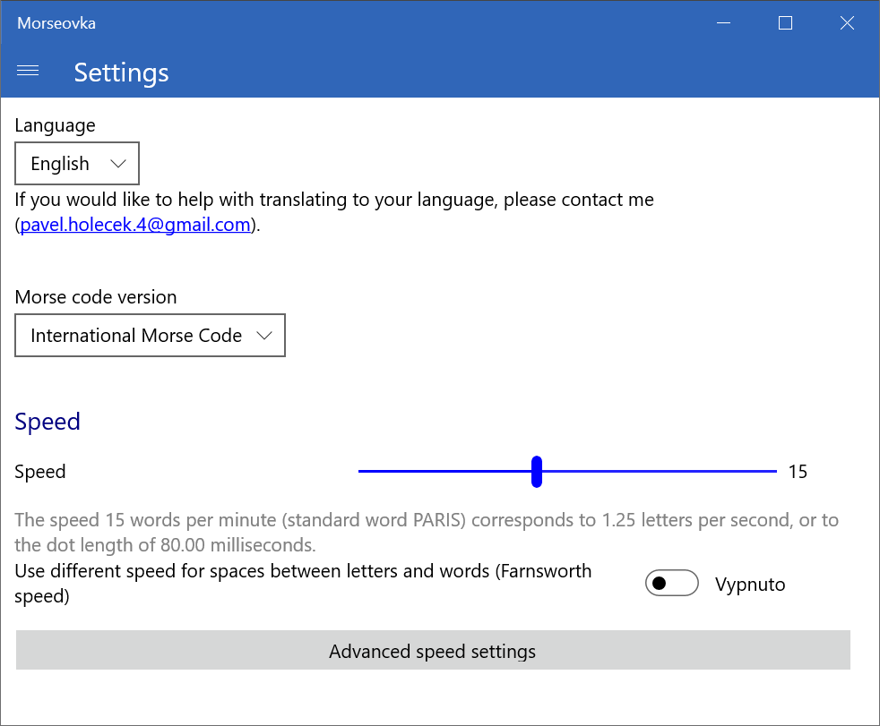Screen dimensions: 880x726
Task: Toggle the Farnsworth speed switch
Action: 671,584
